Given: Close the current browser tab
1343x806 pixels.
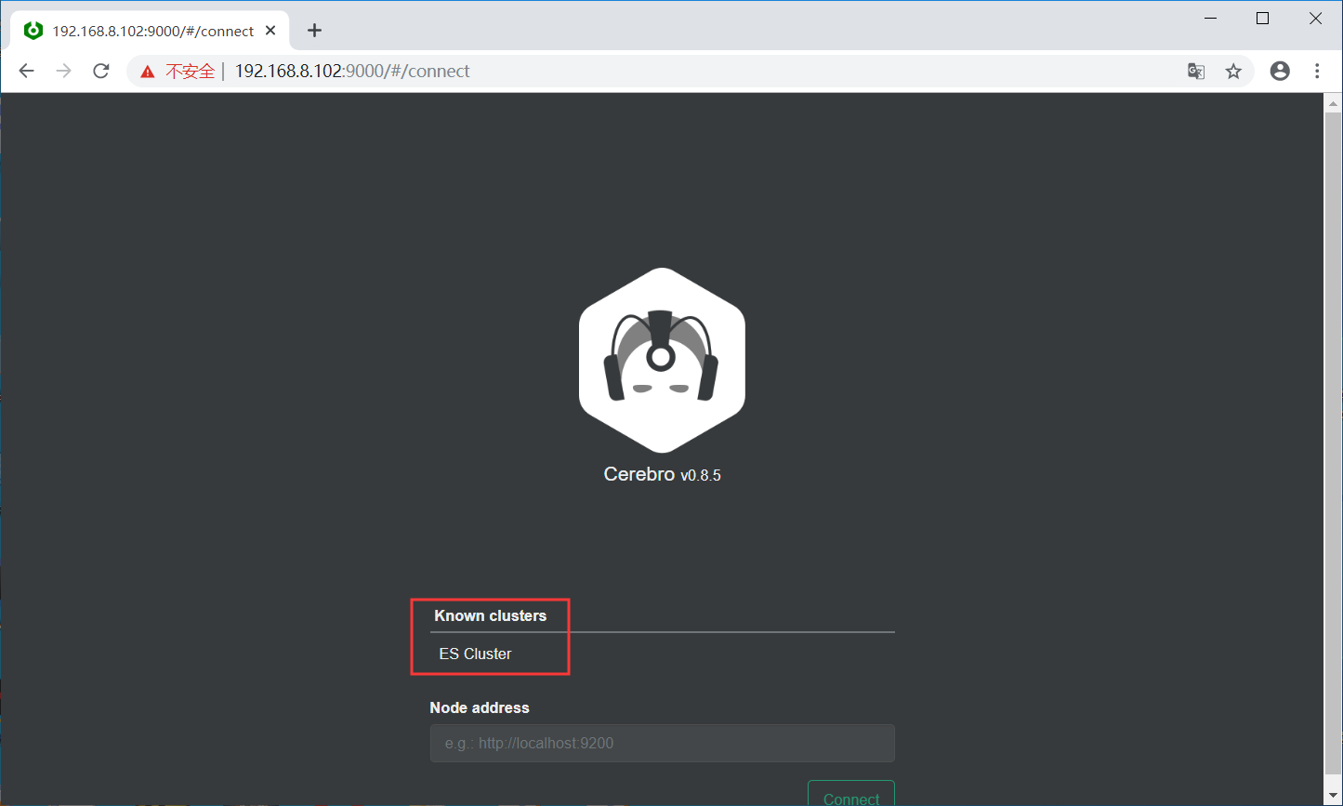Looking at the screenshot, I should point(270,30).
